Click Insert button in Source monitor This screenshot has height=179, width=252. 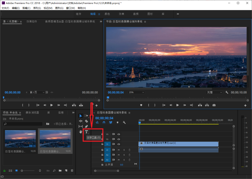74,105
